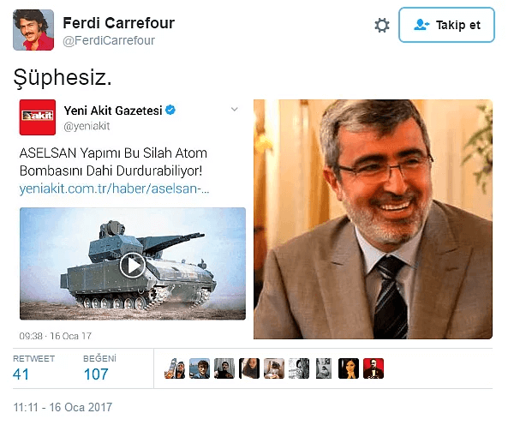Open the first liker's avatar

click(x=175, y=368)
